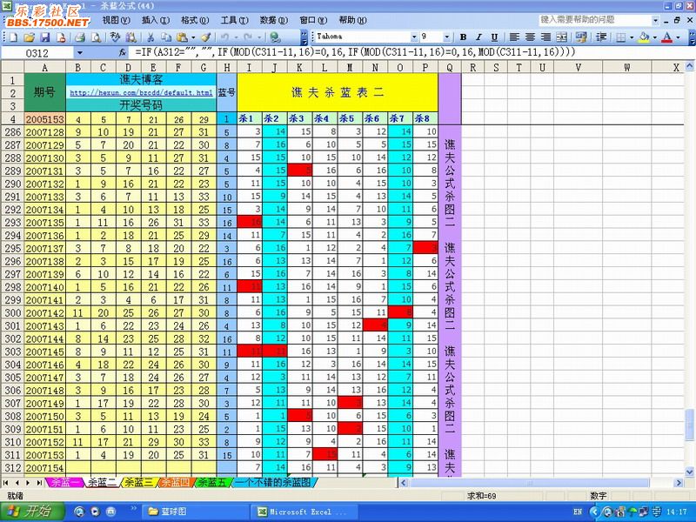Expand the Tahoma font name dropdown
This screenshot has width=696, height=522.
(414, 37)
